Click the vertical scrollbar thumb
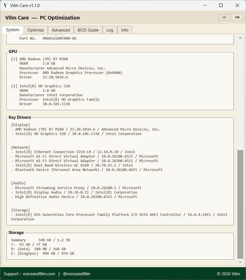 tap(240, 204)
